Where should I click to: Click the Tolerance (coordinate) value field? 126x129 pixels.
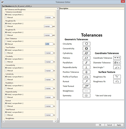(x=49, y=17)
